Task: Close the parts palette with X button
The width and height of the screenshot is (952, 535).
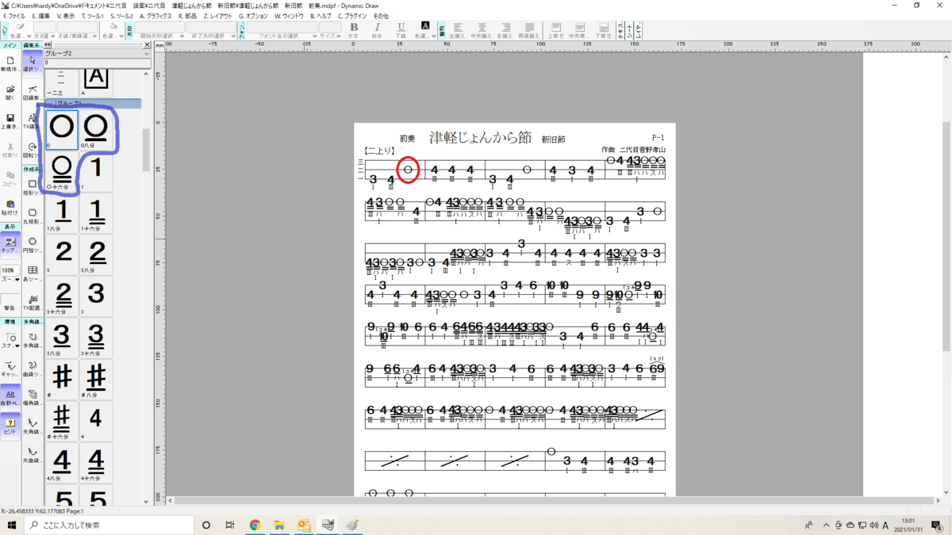Action: pyautogui.click(x=147, y=45)
